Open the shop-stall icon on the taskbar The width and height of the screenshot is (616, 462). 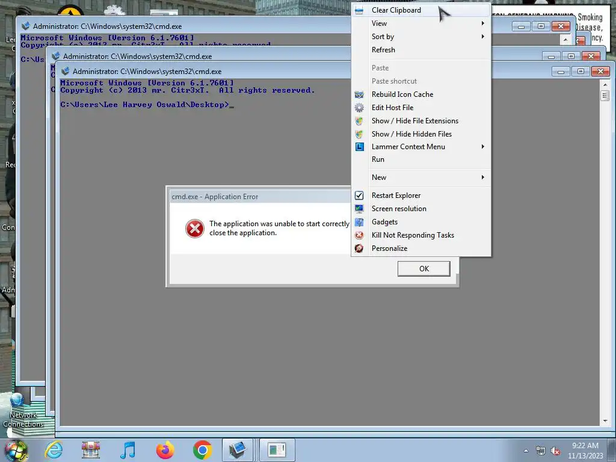(91, 450)
